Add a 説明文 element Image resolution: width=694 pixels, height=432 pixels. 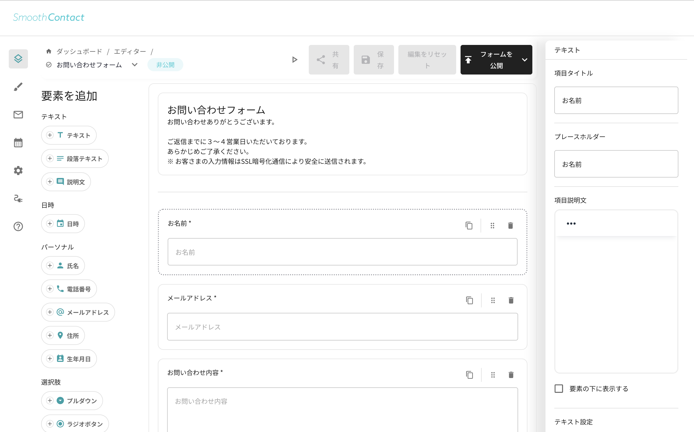(x=66, y=182)
